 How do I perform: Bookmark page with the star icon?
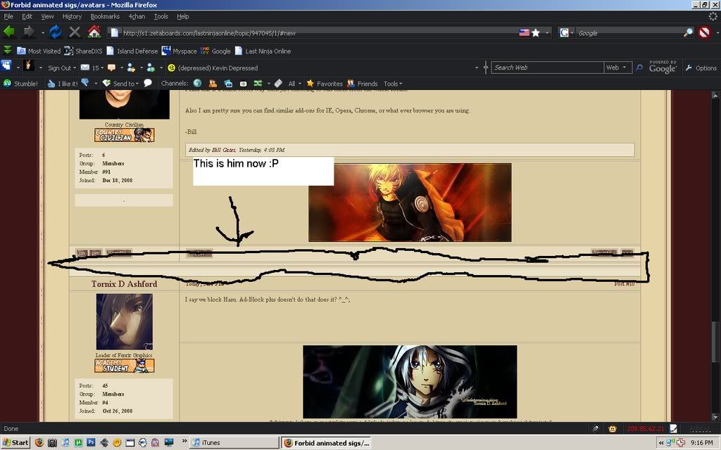tap(536, 32)
